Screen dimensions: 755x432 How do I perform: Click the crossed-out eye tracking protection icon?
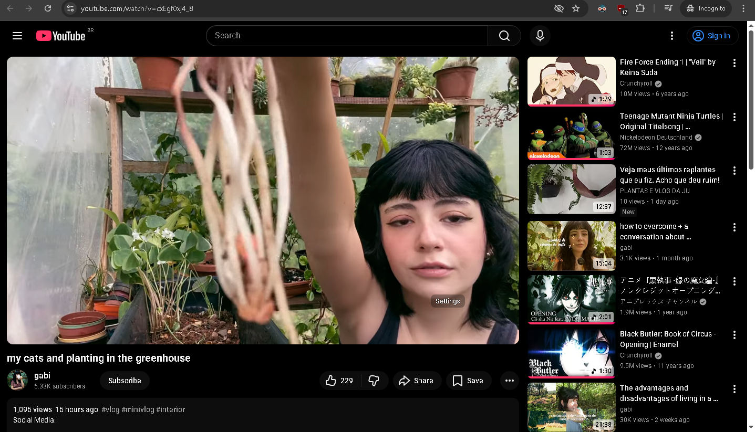point(559,8)
